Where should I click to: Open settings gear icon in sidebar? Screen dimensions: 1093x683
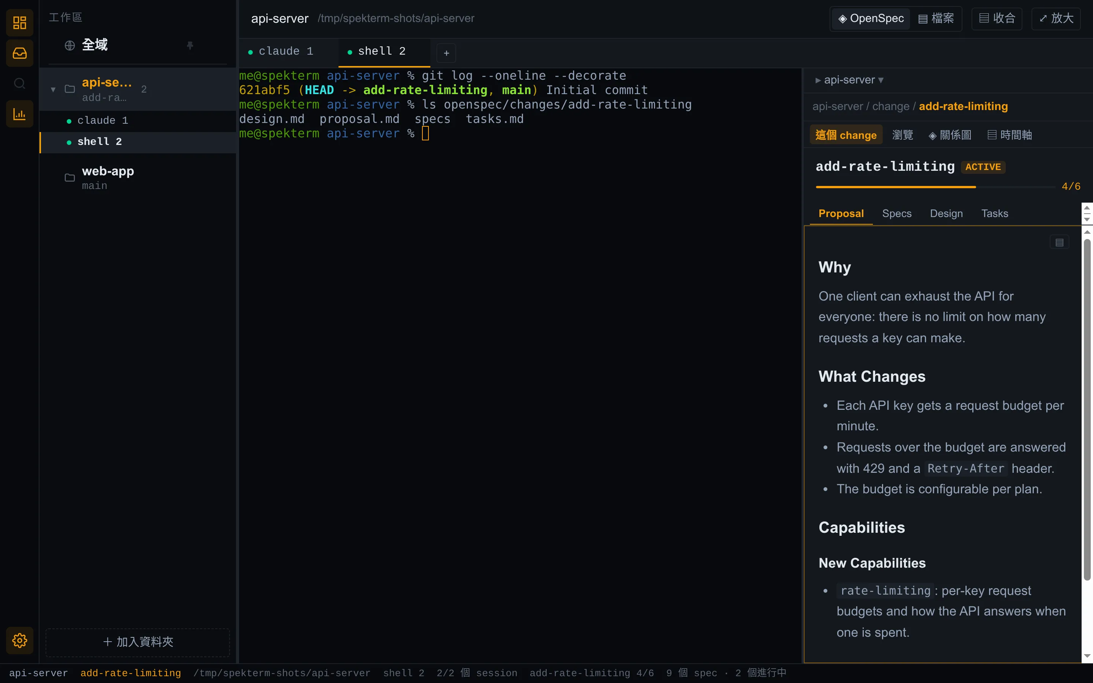(x=19, y=640)
